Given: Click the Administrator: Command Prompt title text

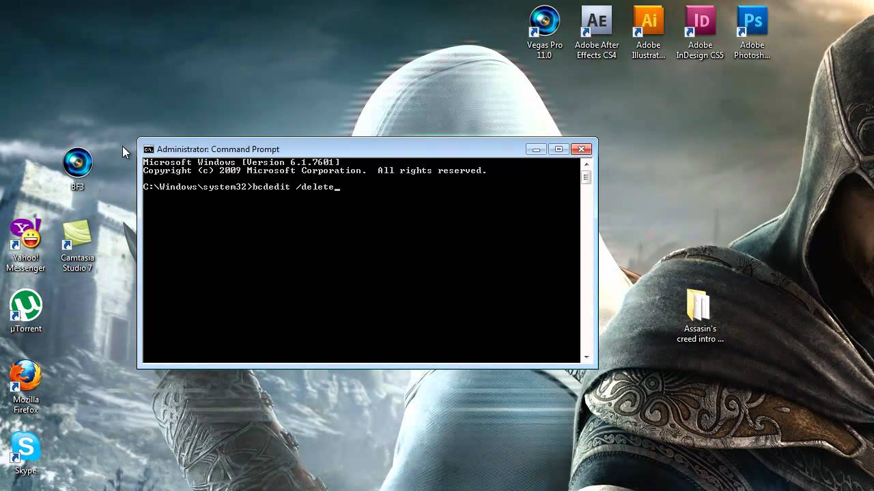Looking at the screenshot, I should 218,149.
